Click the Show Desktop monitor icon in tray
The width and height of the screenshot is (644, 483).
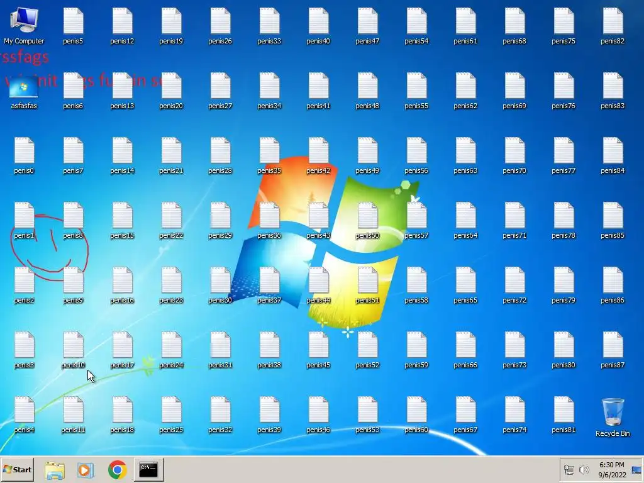coord(636,470)
